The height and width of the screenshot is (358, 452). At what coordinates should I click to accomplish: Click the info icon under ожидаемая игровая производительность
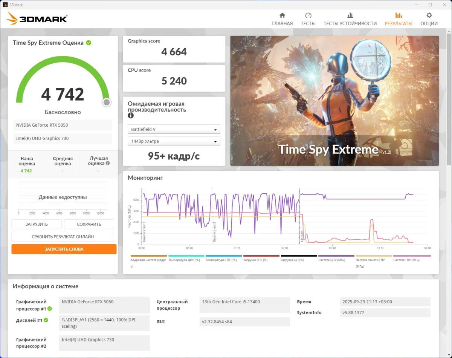[x=130, y=116]
